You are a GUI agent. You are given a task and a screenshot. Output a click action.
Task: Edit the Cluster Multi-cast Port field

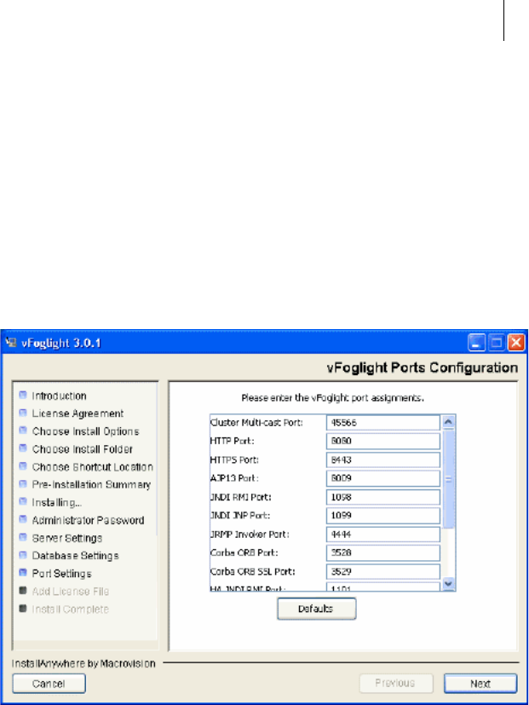click(x=383, y=423)
